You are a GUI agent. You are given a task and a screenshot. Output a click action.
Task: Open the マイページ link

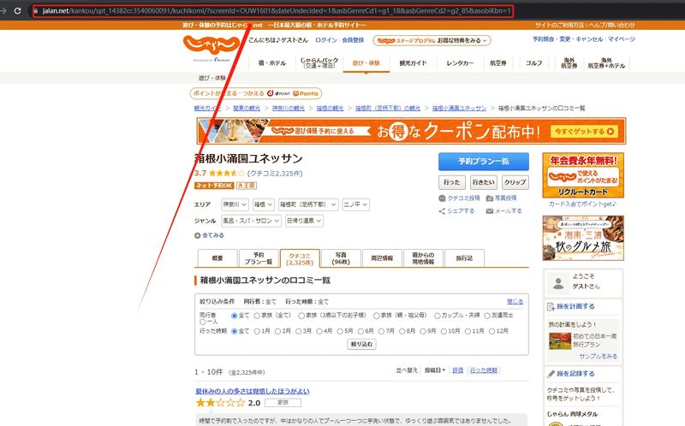(622, 39)
